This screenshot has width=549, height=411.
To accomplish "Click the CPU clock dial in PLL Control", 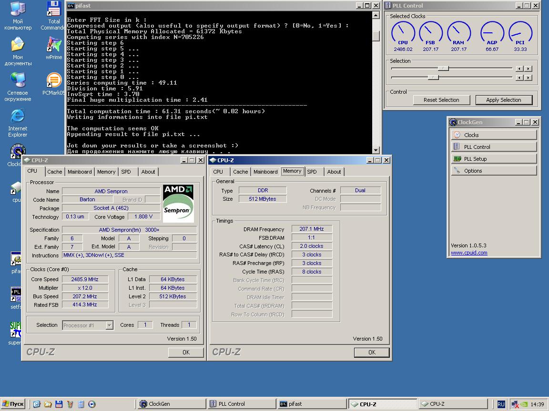I will pos(403,32).
